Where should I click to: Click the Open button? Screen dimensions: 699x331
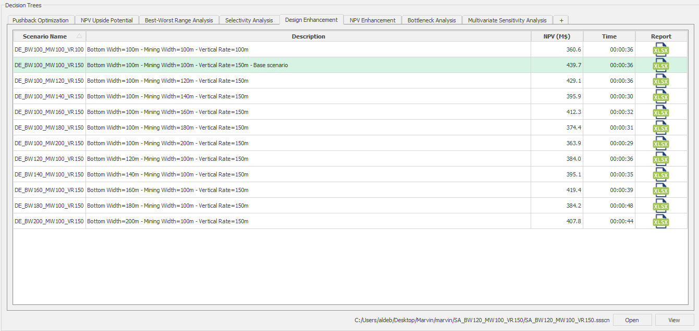(632, 320)
